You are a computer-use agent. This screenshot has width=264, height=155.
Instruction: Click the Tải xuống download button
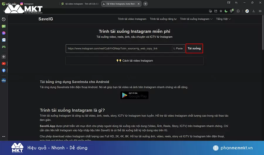(194, 48)
